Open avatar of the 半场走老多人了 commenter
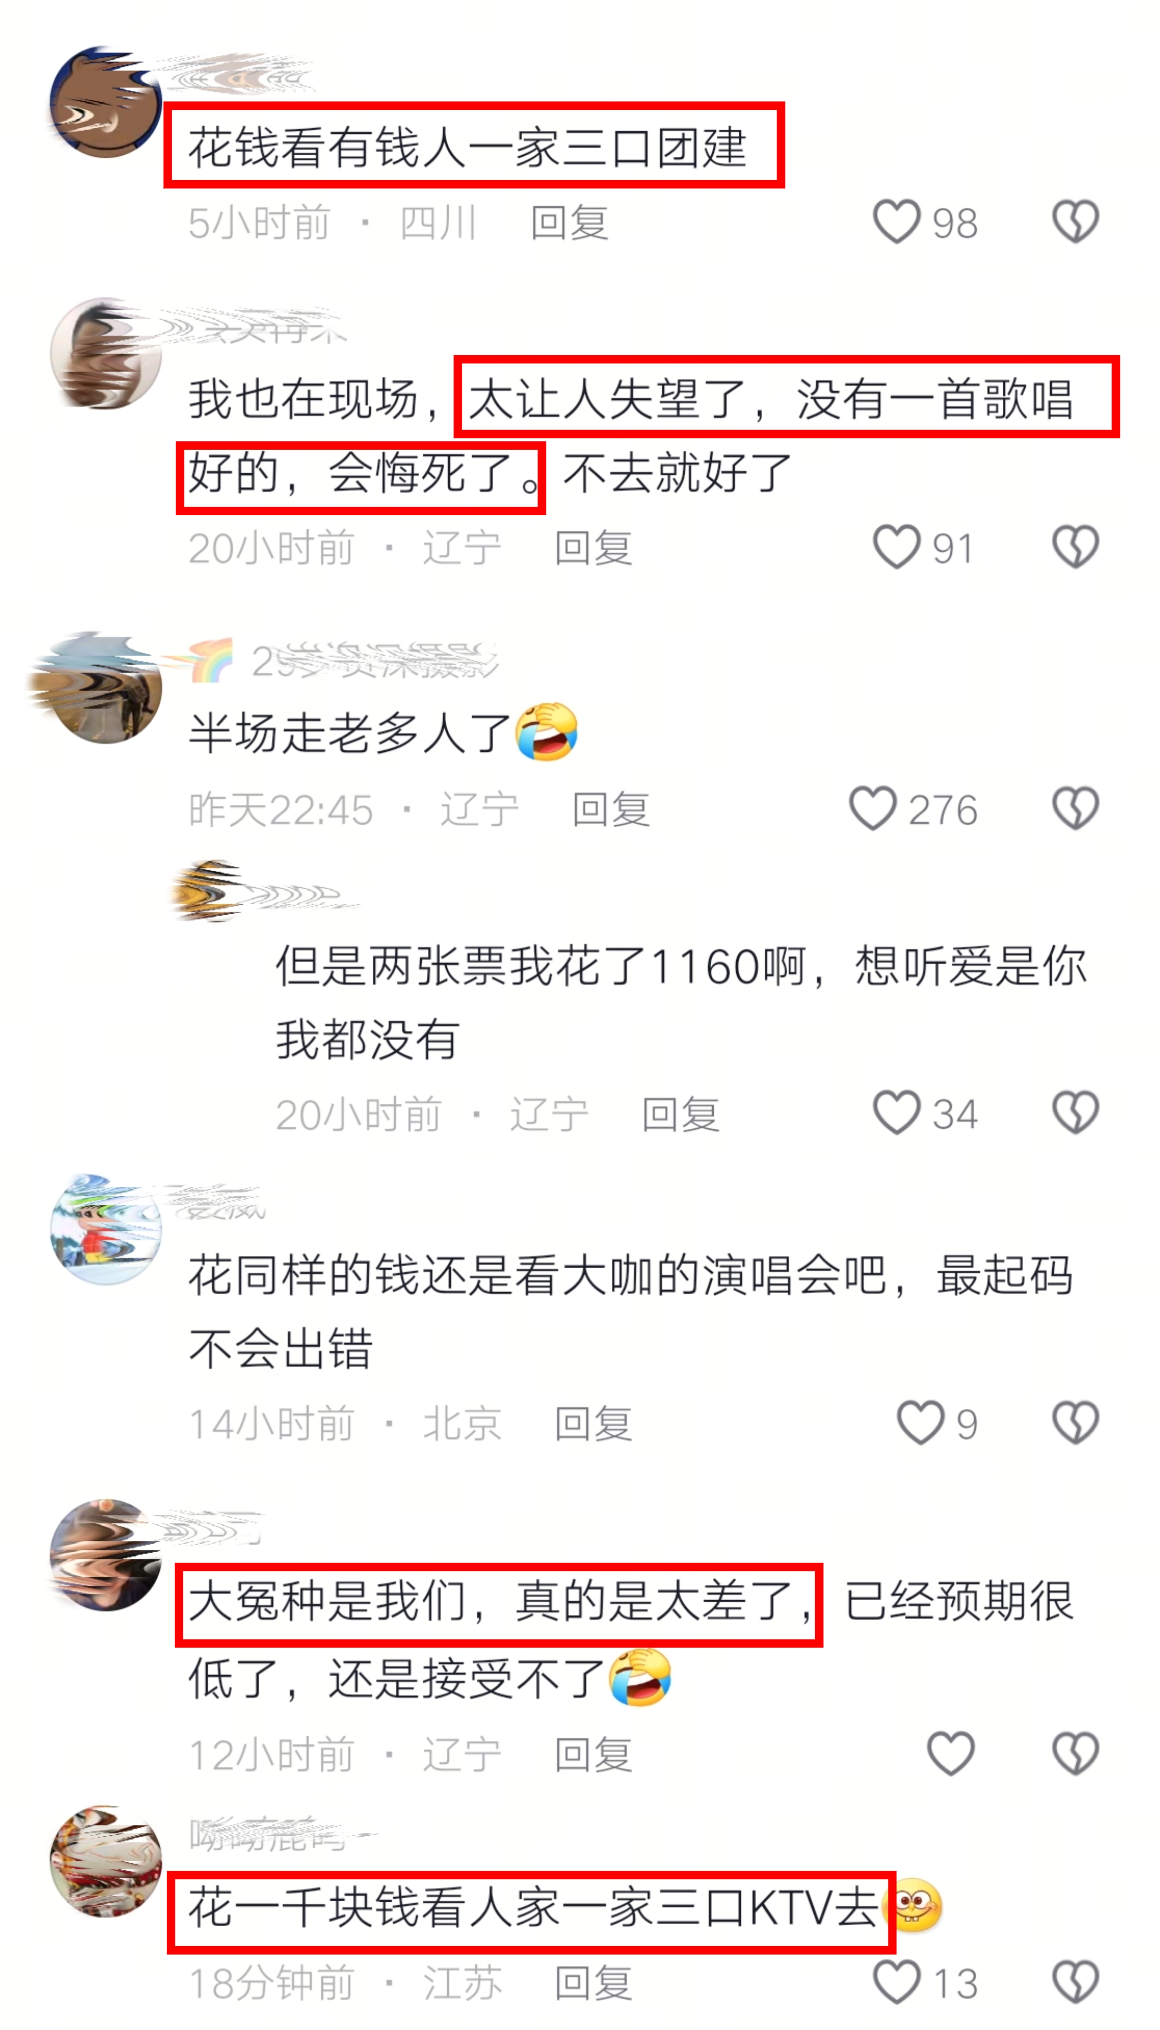Image resolution: width=1160 pixels, height=2030 pixels. coord(105,688)
